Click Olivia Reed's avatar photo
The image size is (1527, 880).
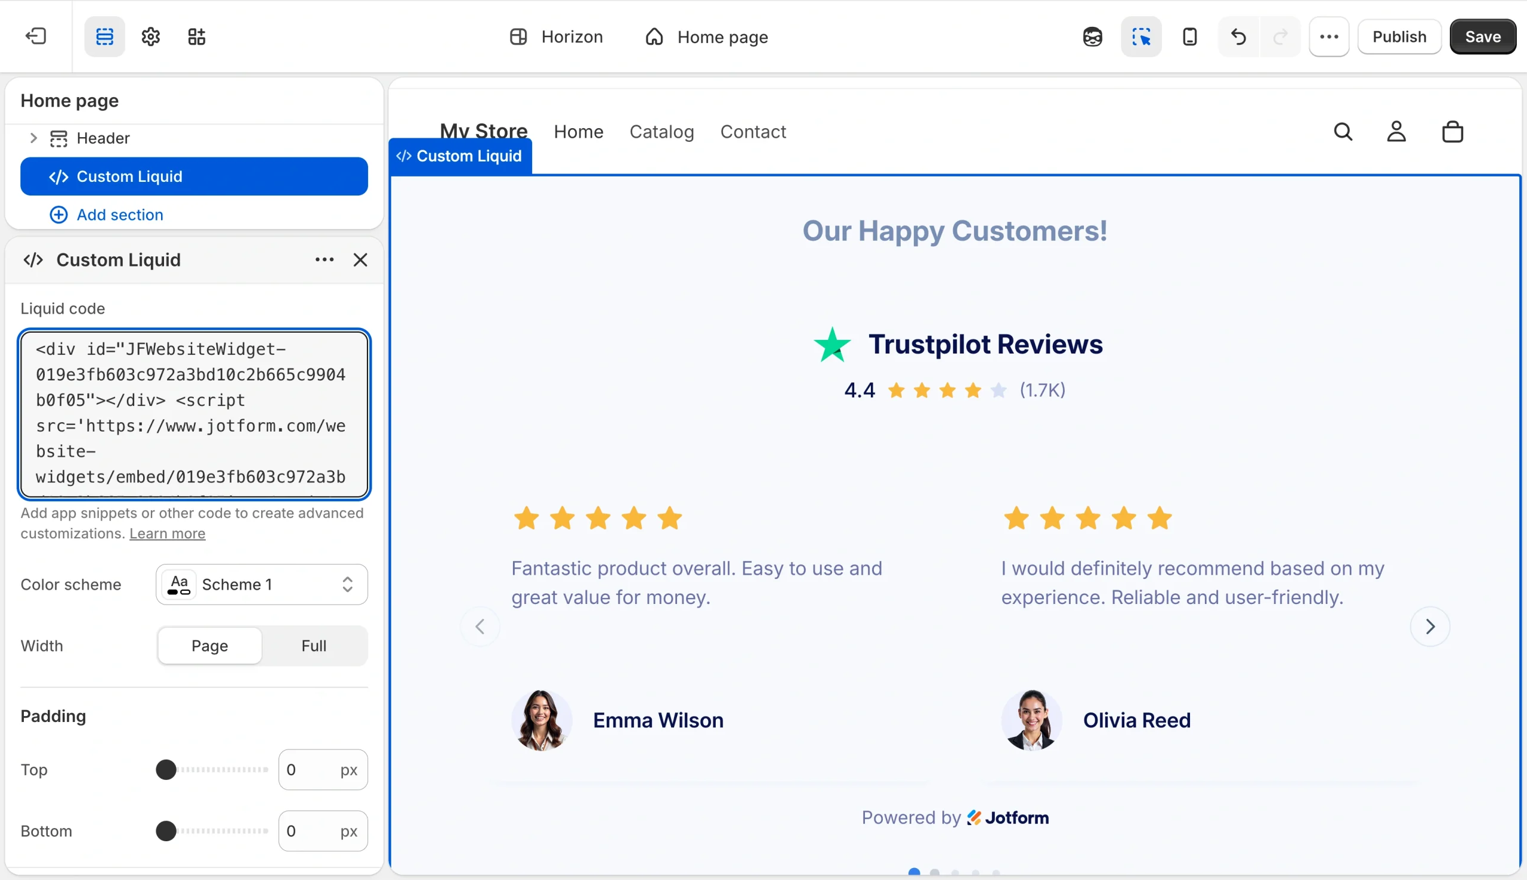tap(1031, 720)
